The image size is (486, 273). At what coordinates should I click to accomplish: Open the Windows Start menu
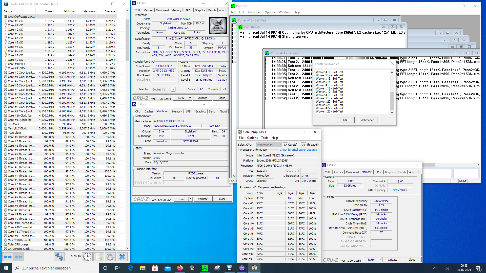(6, 268)
